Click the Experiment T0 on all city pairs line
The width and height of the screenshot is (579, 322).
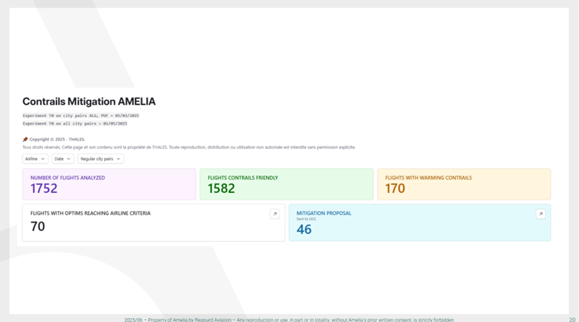click(75, 124)
